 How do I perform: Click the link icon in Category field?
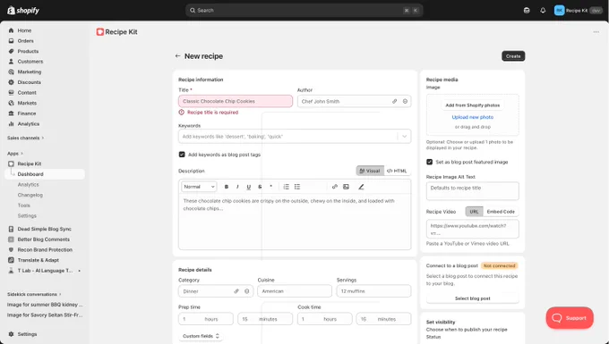[x=236, y=291]
